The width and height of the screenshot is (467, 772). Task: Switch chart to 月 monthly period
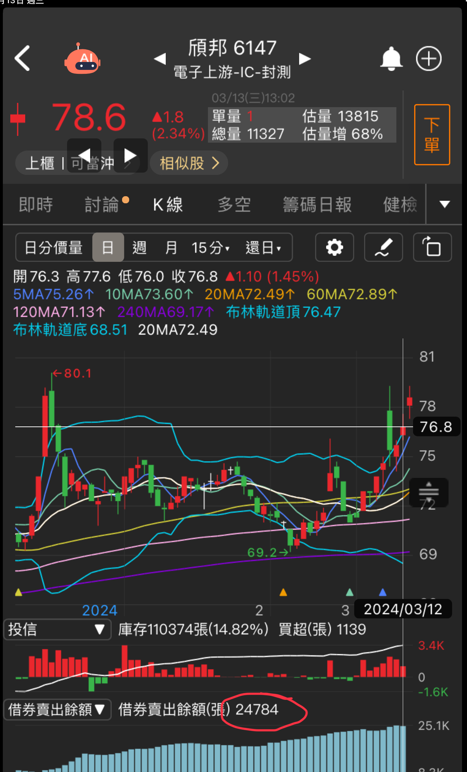pos(171,247)
